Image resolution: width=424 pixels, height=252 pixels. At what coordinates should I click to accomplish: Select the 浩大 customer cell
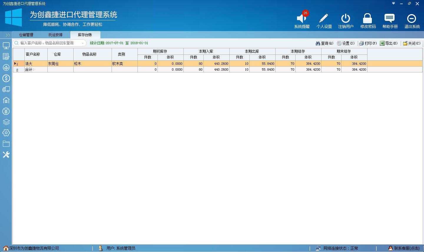tap(36, 64)
